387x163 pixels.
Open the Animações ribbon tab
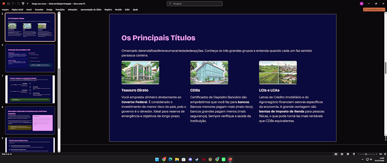pyautogui.click(x=72, y=9)
